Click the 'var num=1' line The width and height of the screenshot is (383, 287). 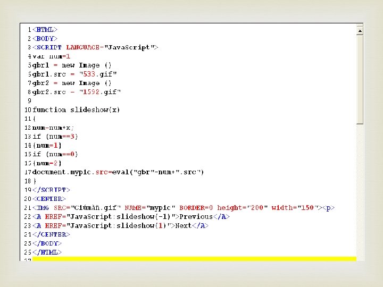point(52,56)
